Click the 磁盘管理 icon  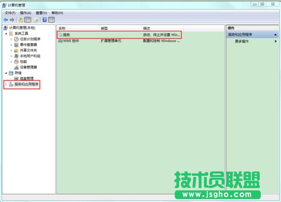16,78
